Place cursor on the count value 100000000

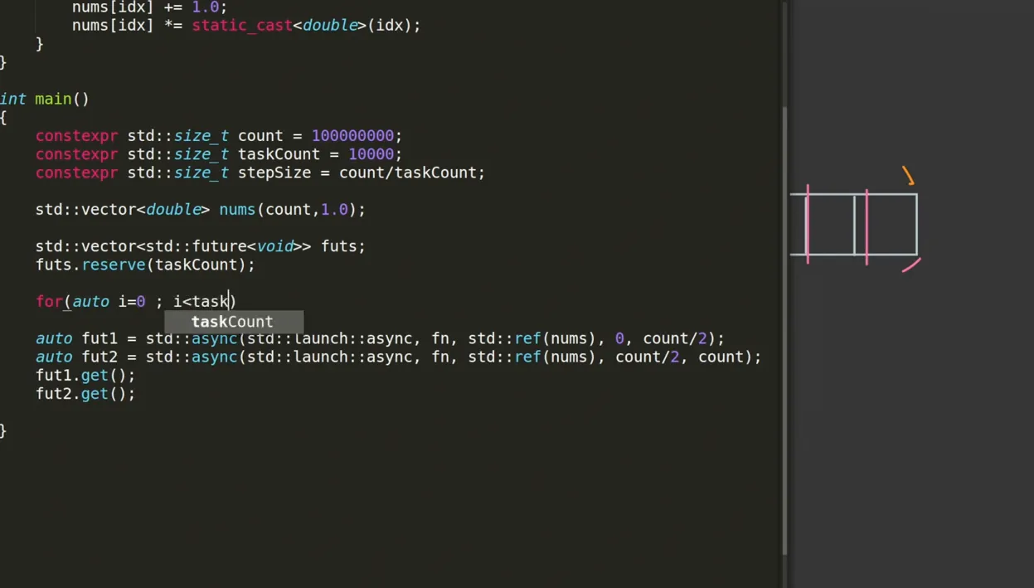(x=352, y=136)
